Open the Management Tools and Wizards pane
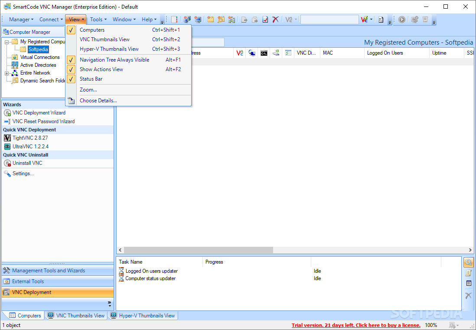This screenshot has height=330, width=476. coord(58,271)
